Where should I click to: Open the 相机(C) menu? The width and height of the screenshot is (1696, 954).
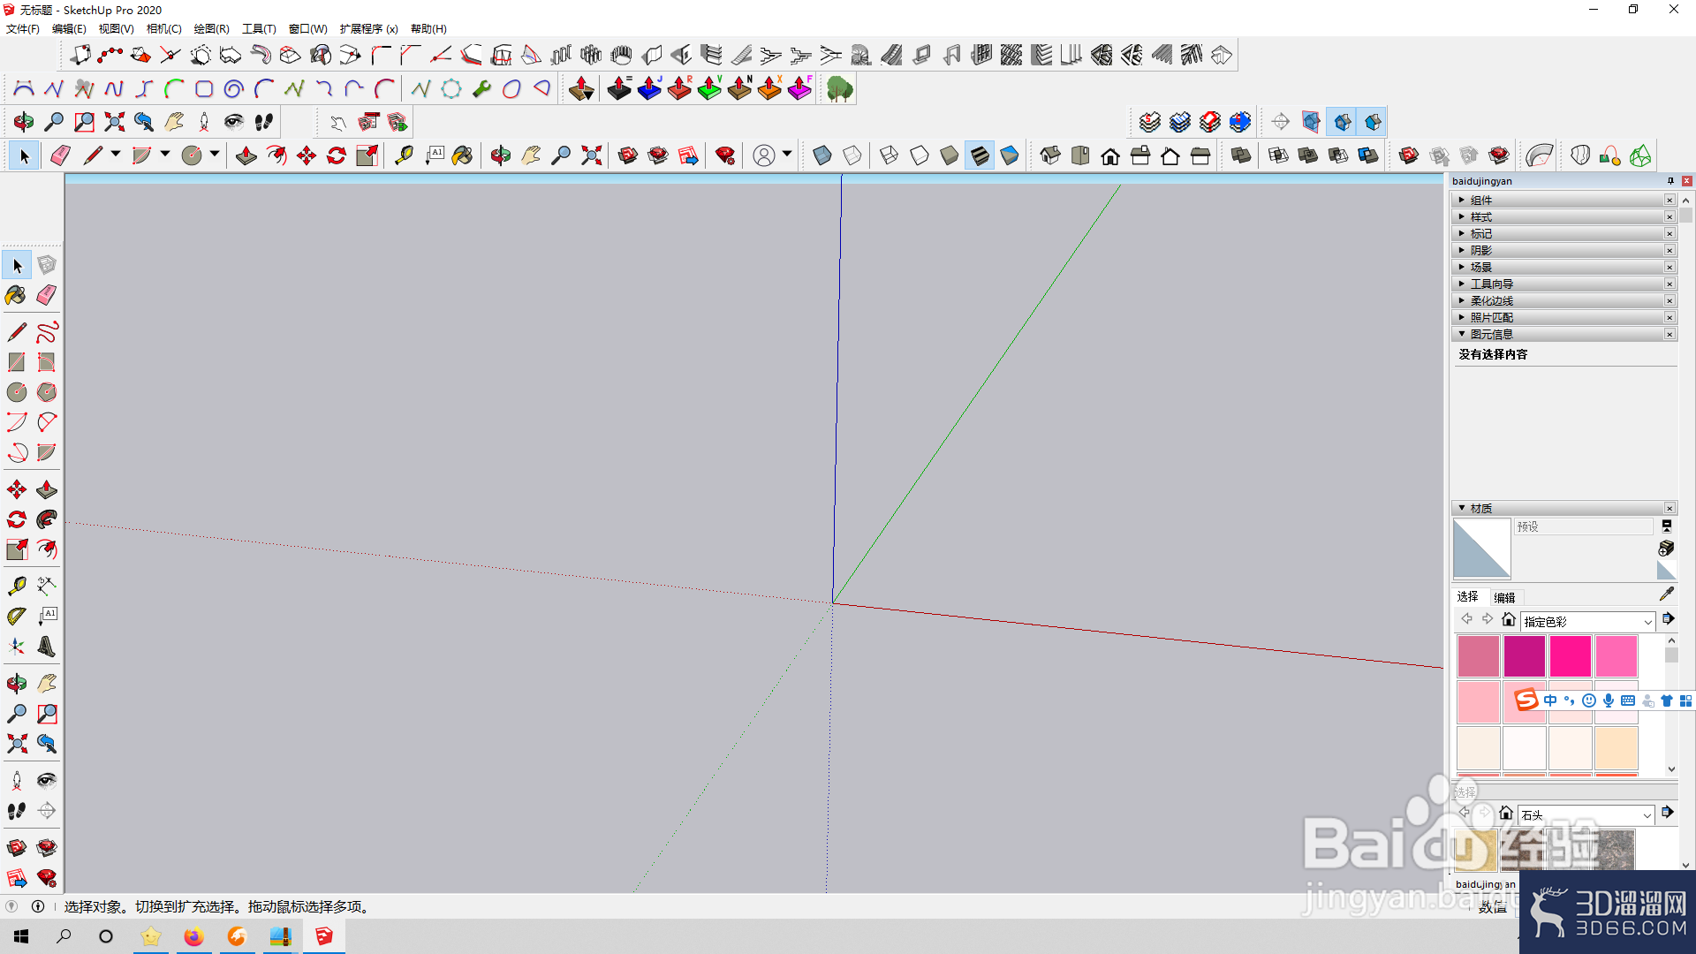[x=163, y=29]
